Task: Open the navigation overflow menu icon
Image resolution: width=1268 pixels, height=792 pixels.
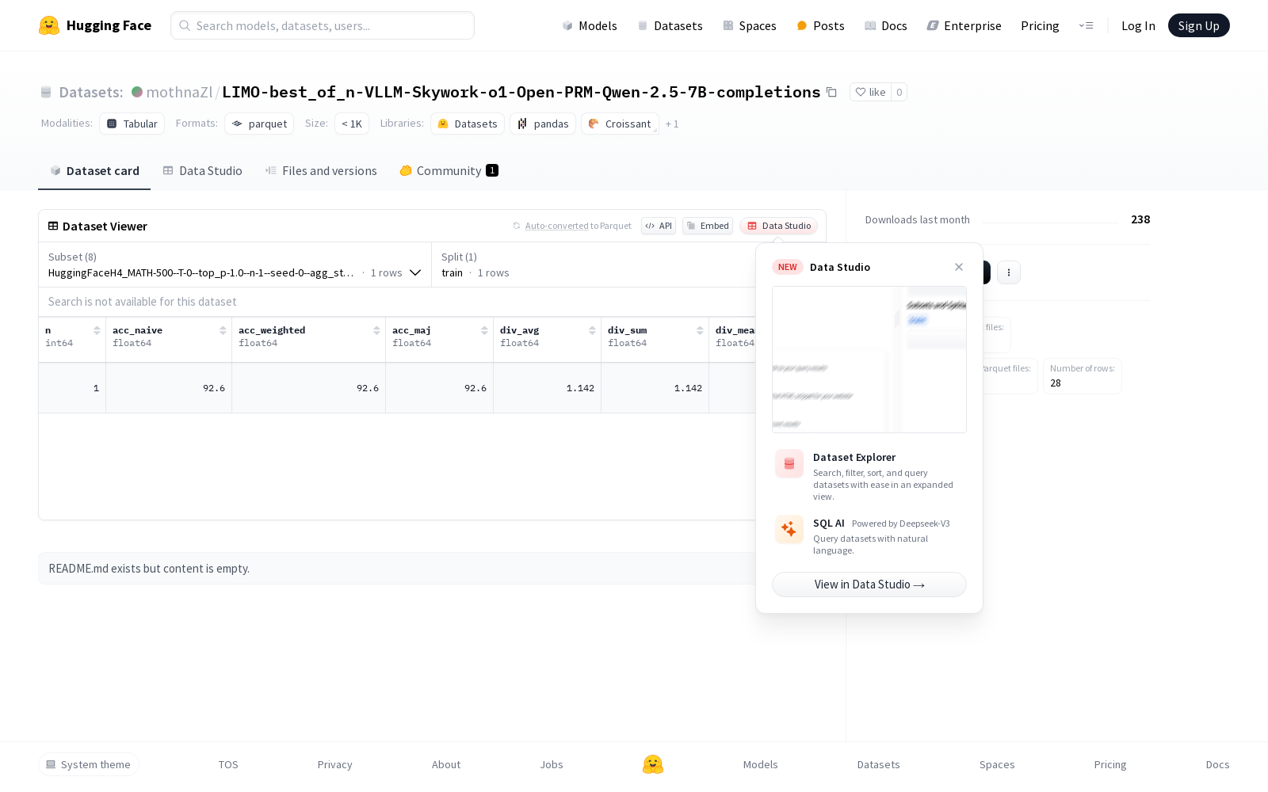Action: [1086, 25]
